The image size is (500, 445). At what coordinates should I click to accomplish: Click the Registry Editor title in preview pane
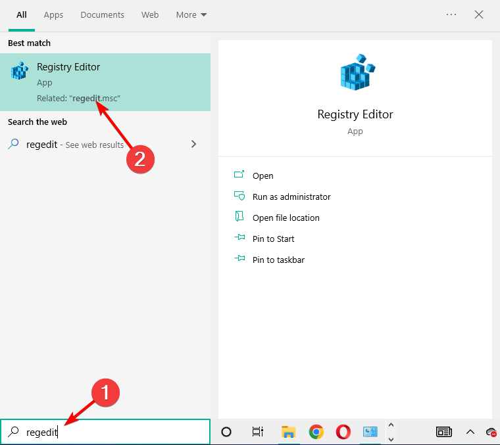click(355, 114)
